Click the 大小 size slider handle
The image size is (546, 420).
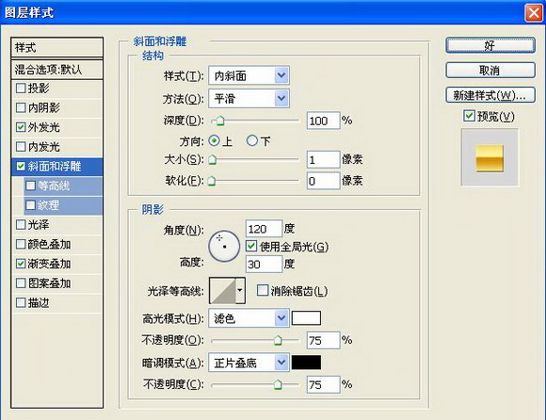coord(212,160)
